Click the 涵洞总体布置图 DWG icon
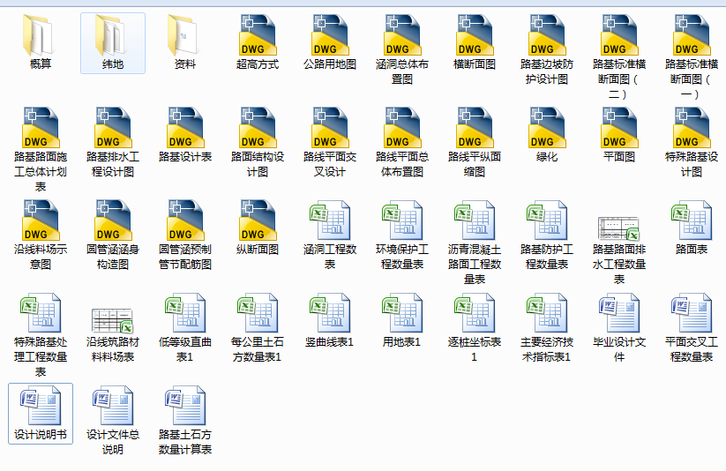726x471 pixels. 402,35
